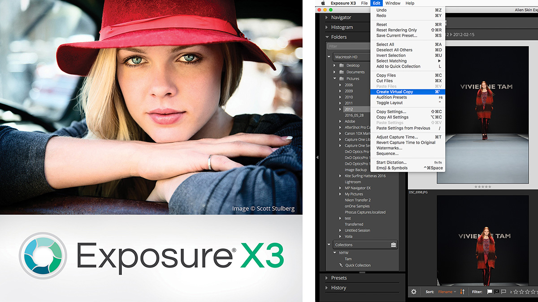The image size is (538, 302).
Task: Click the rating comparison symbol in the filter bar
Action: point(511,291)
